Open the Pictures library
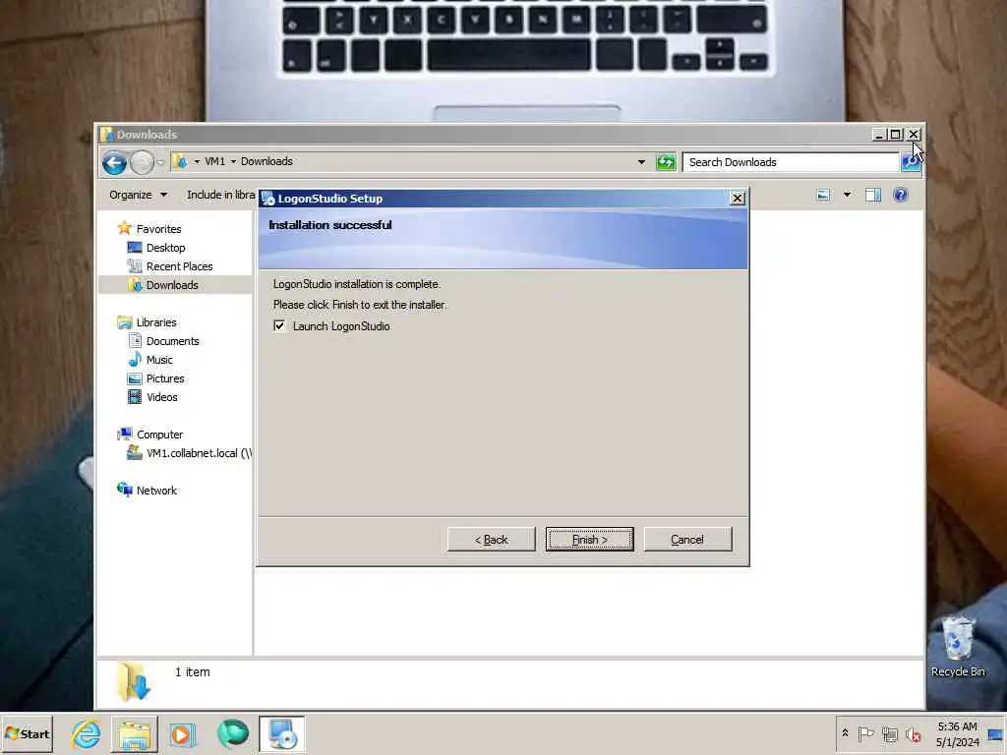Image resolution: width=1007 pixels, height=755 pixels. click(x=165, y=378)
